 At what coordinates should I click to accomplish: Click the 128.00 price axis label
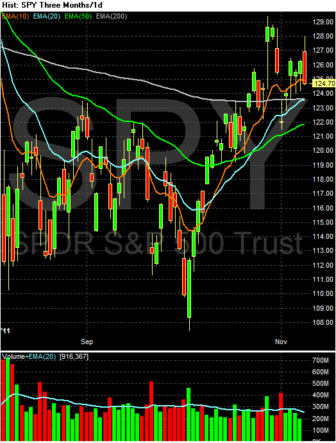pos(323,36)
